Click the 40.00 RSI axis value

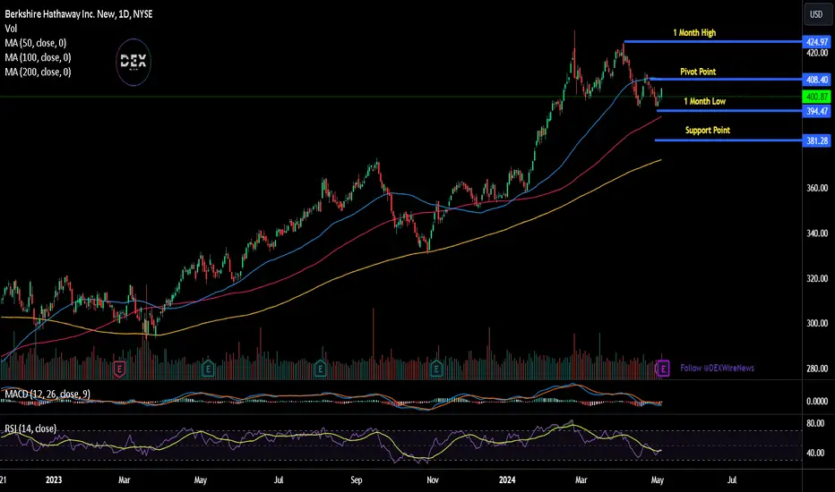coord(815,454)
